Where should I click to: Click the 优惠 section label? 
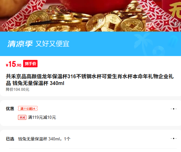point(10,109)
